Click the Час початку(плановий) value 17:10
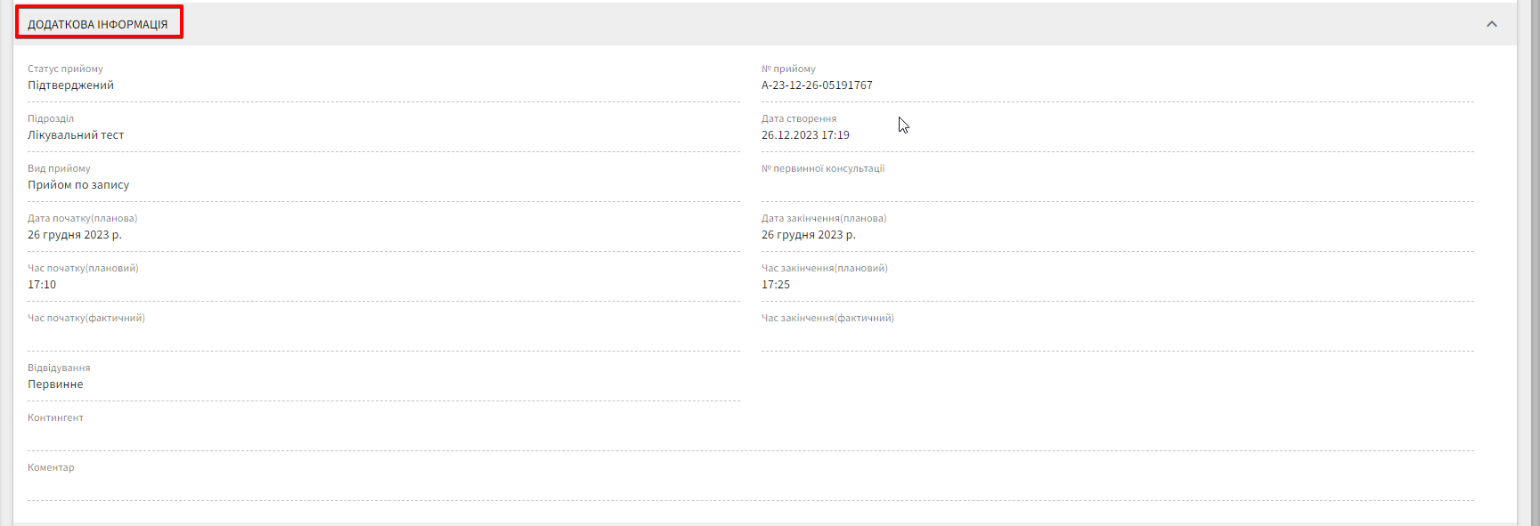1540x526 pixels. click(42, 285)
